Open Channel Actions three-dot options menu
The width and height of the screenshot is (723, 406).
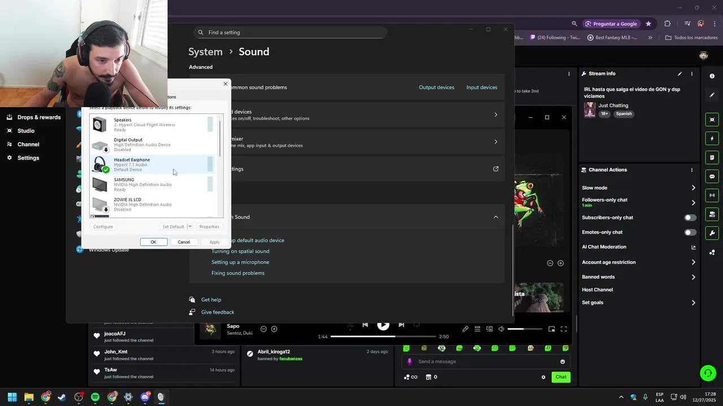point(691,170)
